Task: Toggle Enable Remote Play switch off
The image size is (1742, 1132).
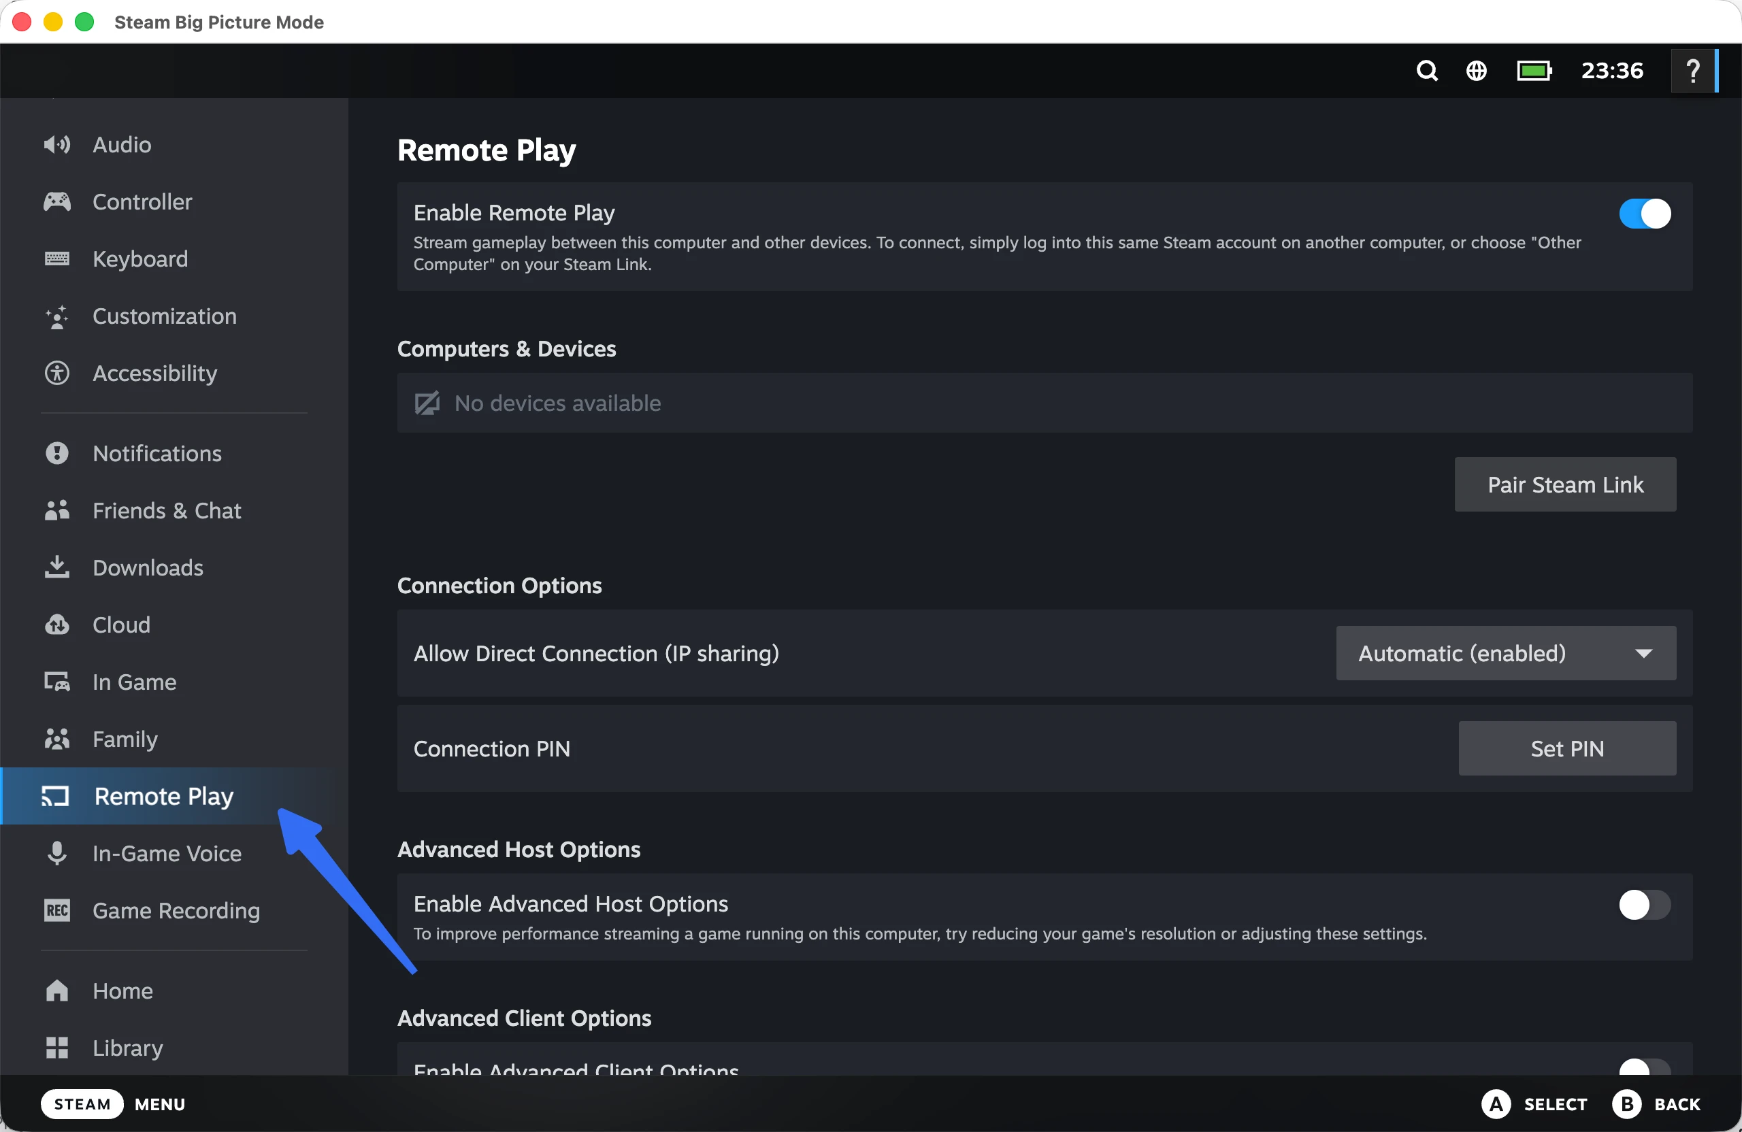Action: pos(1645,214)
